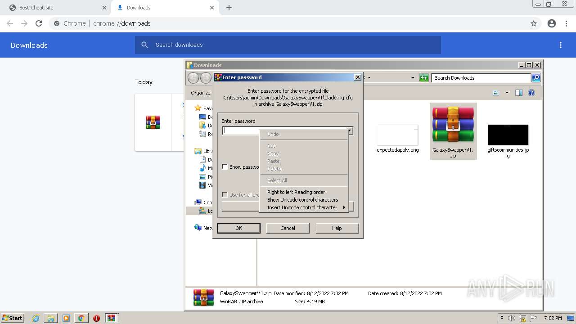
Task: Open the password field dropdown arrow
Action: pos(351,131)
